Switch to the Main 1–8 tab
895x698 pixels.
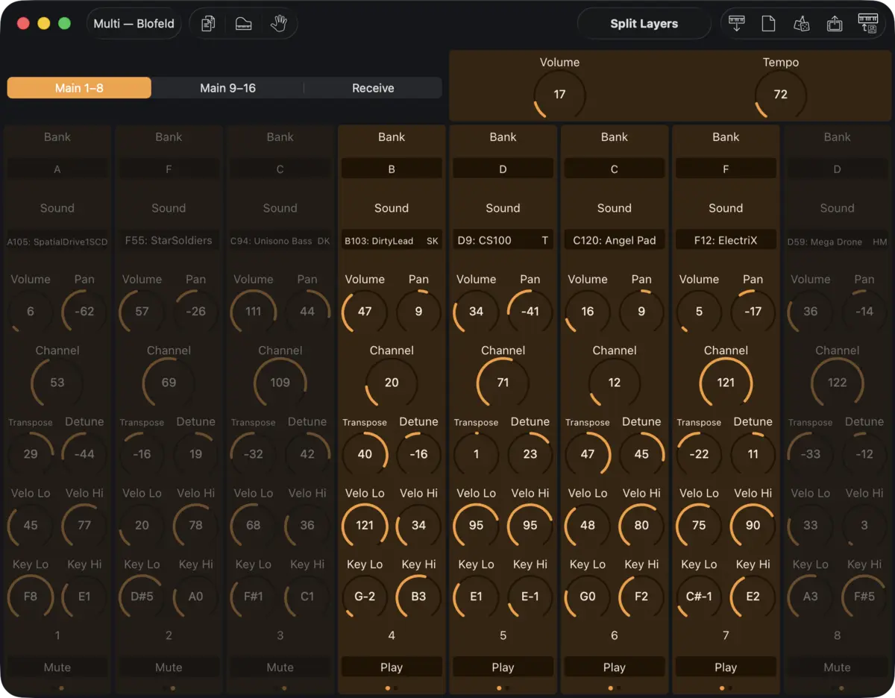(x=79, y=88)
